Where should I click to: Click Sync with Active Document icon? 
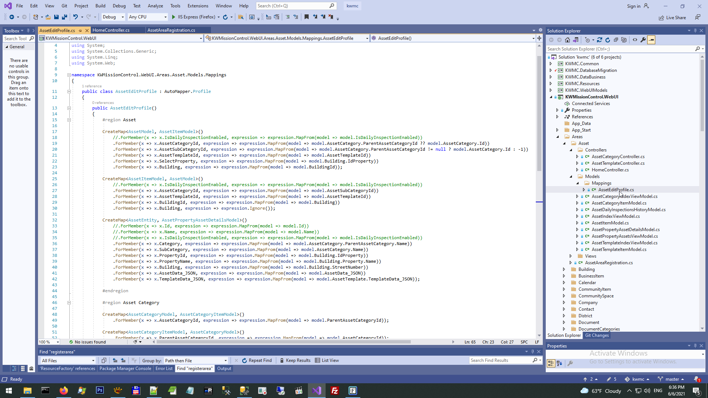(600, 40)
